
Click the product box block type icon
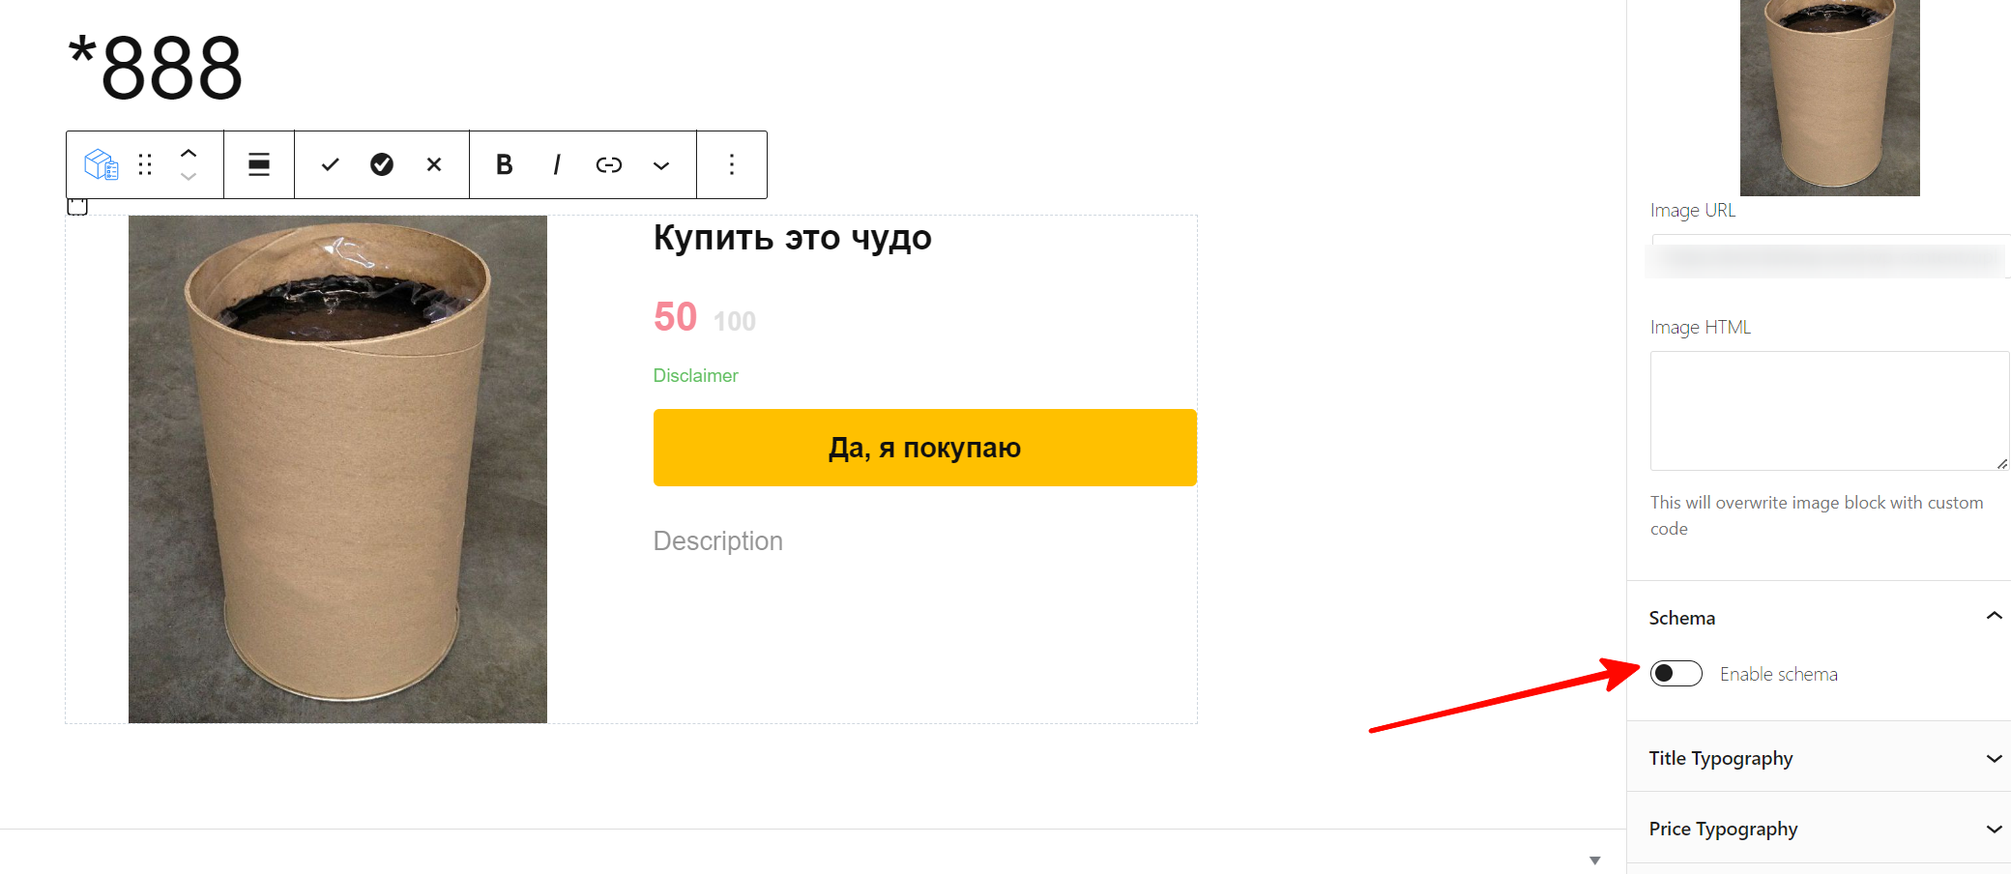[102, 164]
